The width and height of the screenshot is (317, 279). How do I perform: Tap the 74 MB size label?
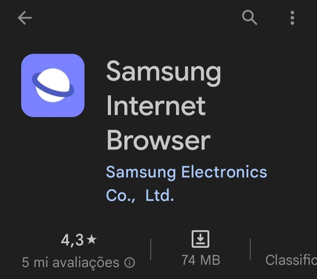tap(201, 260)
